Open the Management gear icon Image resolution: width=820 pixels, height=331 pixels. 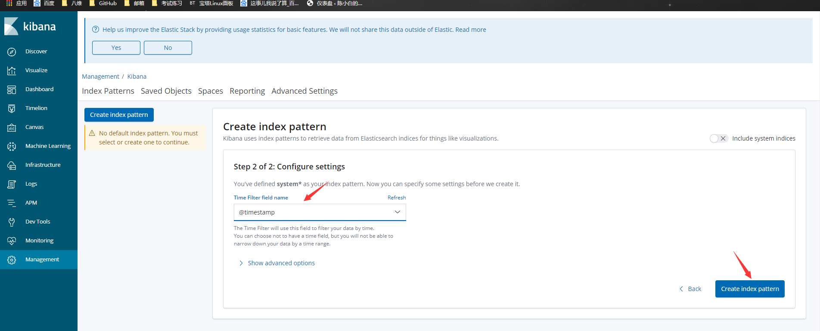[x=12, y=260]
